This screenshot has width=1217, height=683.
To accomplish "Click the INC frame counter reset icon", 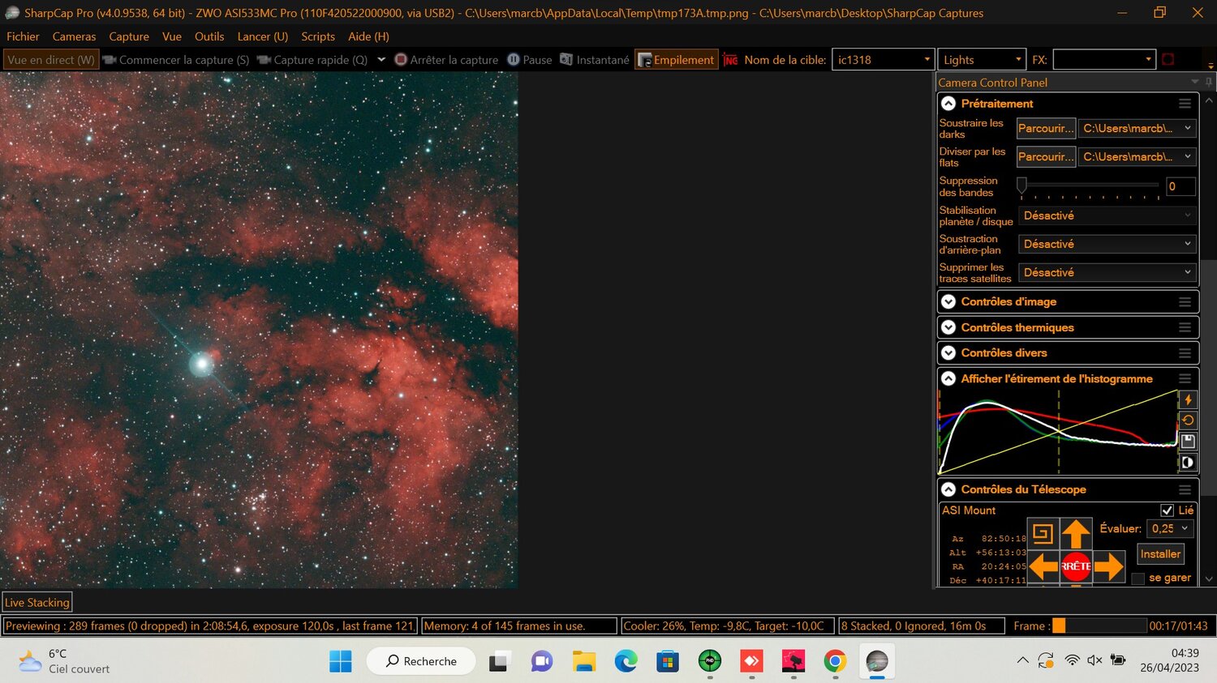I will (x=730, y=60).
